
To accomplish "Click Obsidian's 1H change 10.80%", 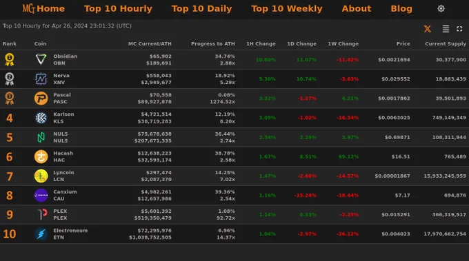I will click(x=266, y=60).
